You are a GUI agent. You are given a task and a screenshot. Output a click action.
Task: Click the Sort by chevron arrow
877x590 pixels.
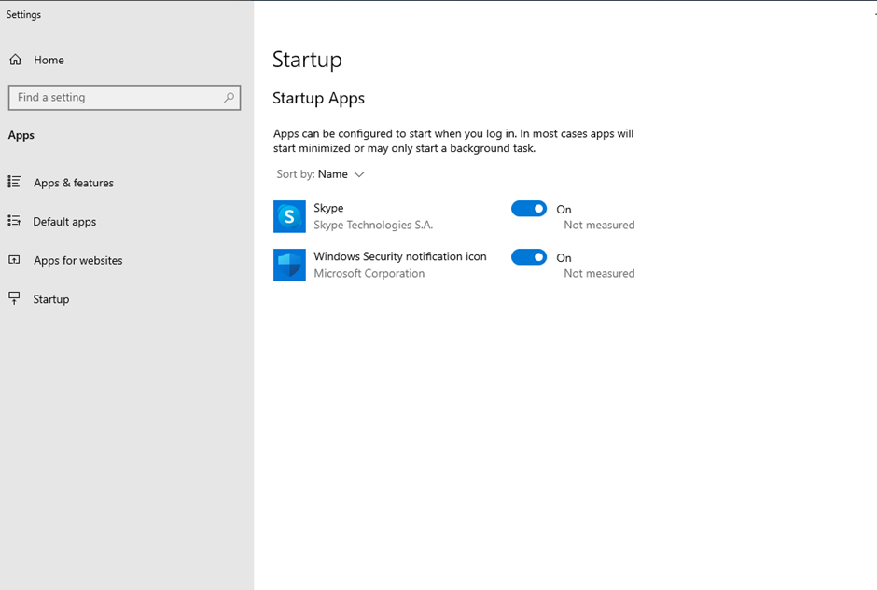click(359, 175)
